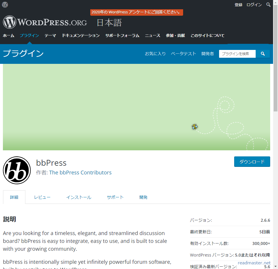Open ドキュメンテーション from the navigation
The width and height of the screenshot is (278, 269).
pyautogui.click(x=81, y=35)
